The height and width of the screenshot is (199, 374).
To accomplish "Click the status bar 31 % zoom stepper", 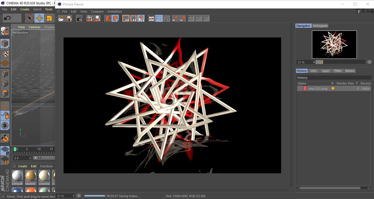I will (73, 196).
